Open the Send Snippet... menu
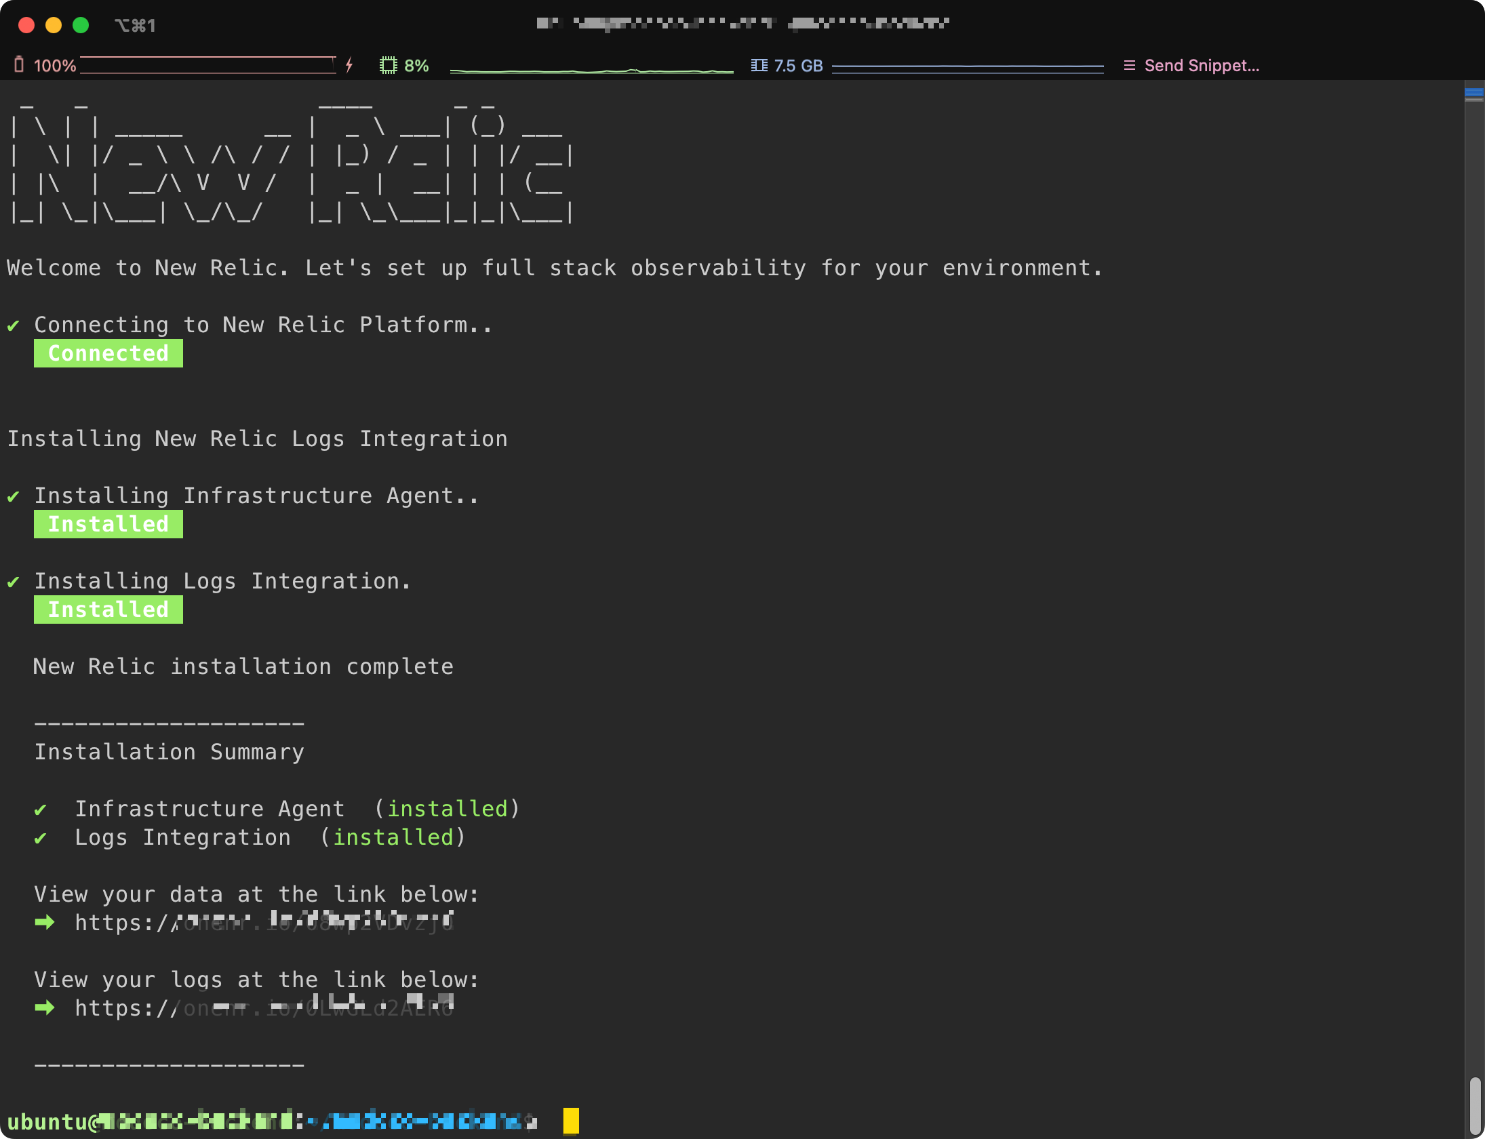Viewport: 1485px width, 1139px height. tap(1201, 65)
